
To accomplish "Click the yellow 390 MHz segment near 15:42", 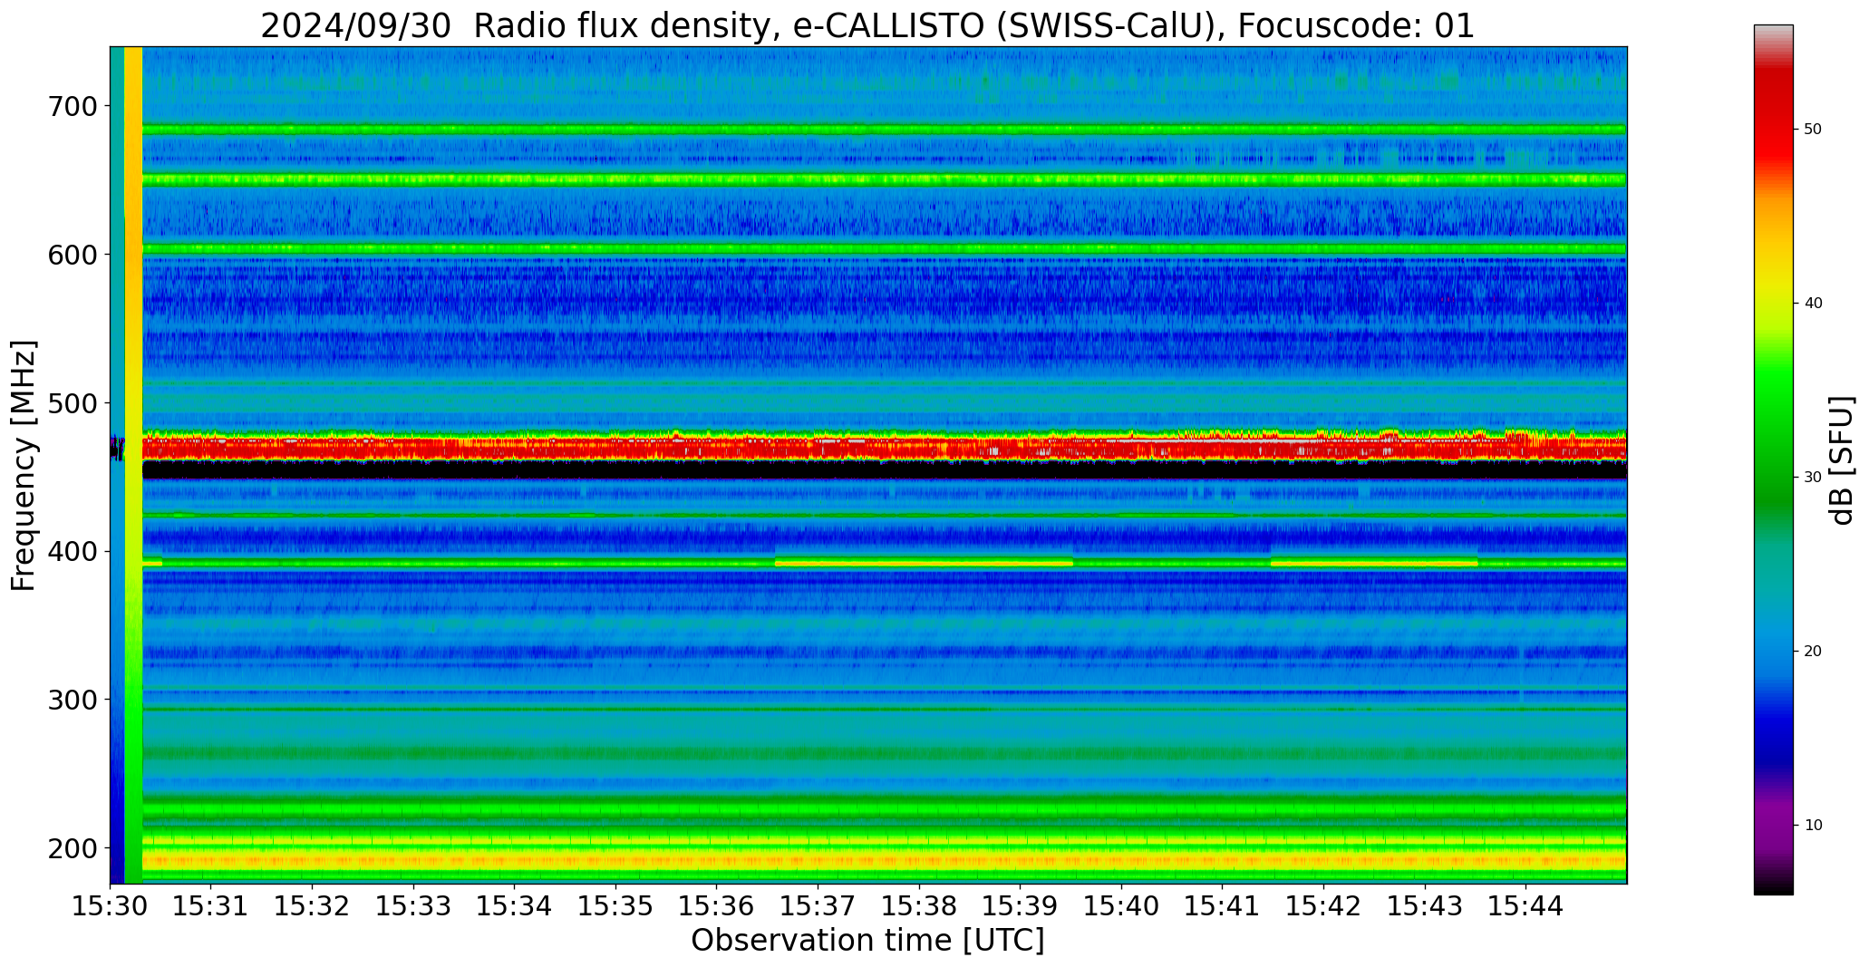I will tap(1374, 563).
